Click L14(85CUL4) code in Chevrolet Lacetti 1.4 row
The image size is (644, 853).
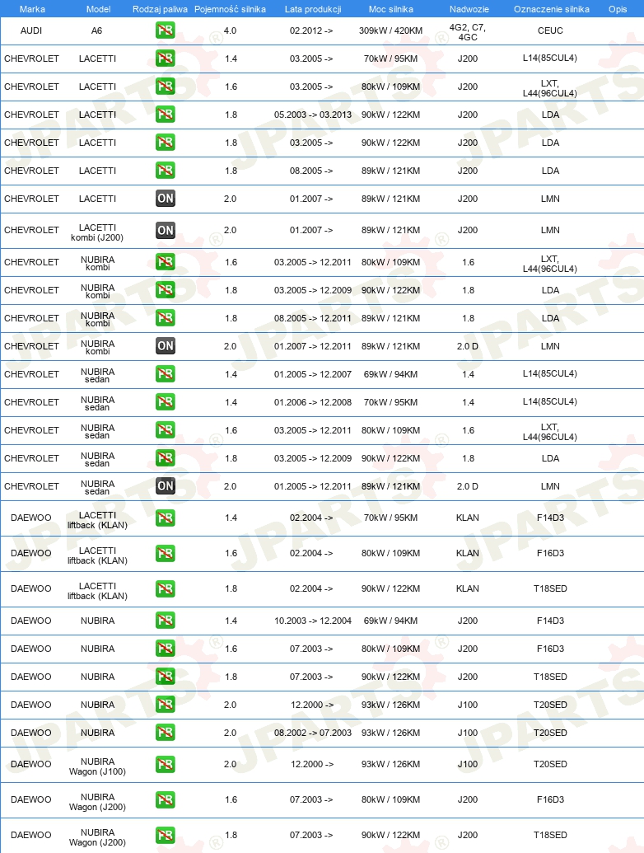(550, 59)
